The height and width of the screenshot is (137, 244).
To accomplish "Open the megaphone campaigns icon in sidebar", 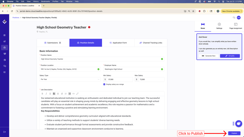I will [x=4, y=42].
